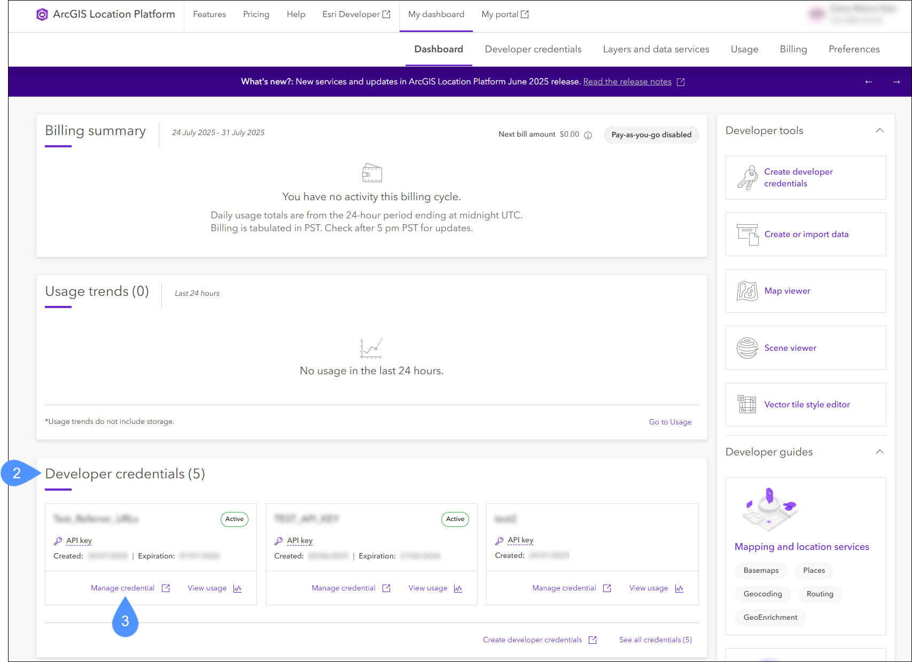
Task: Click the external link icon next to My portal
Action: (525, 14)
